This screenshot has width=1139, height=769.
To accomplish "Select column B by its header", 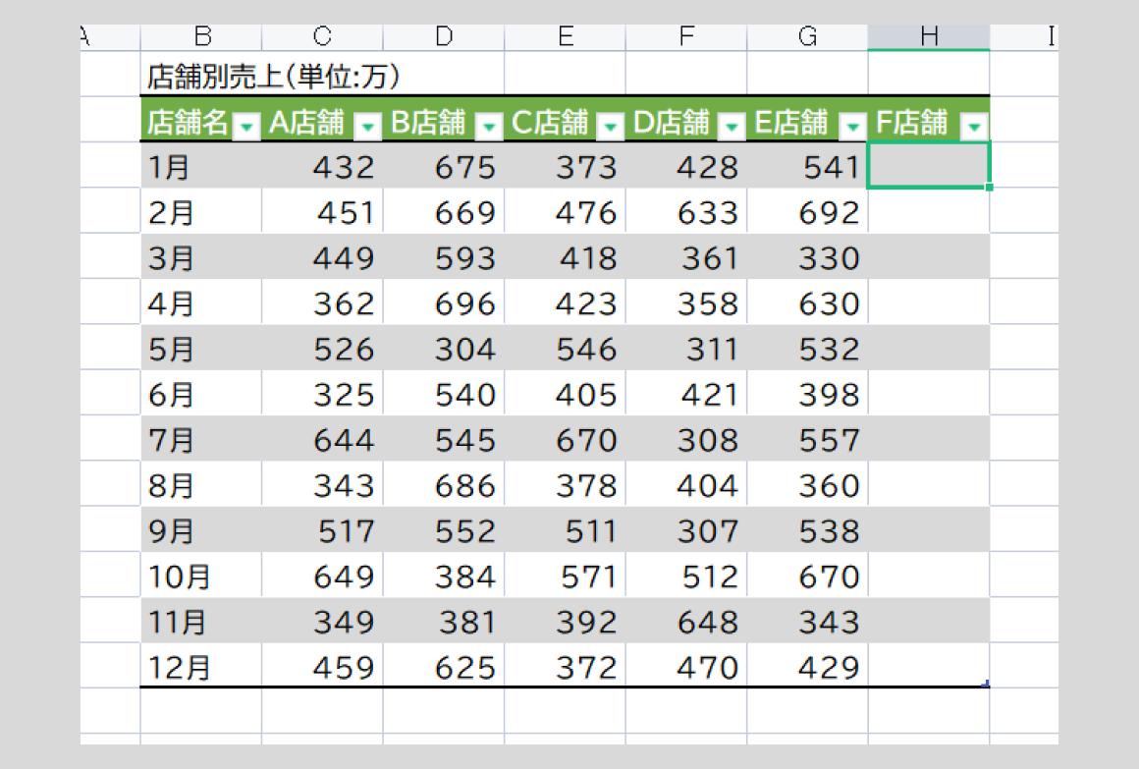I will tap(201, 36).
